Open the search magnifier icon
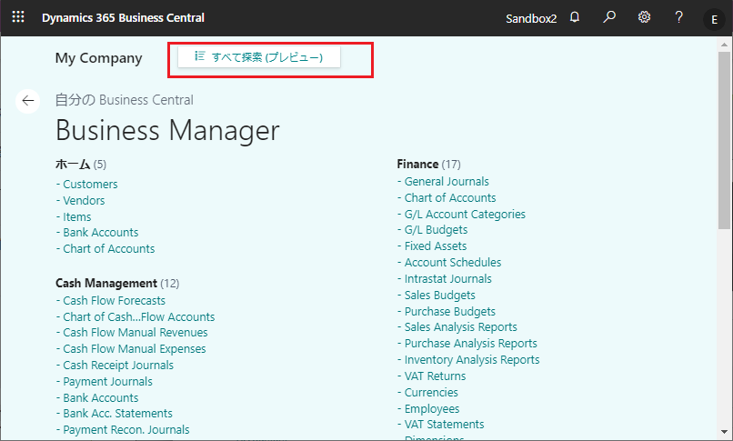 point(608,18)
